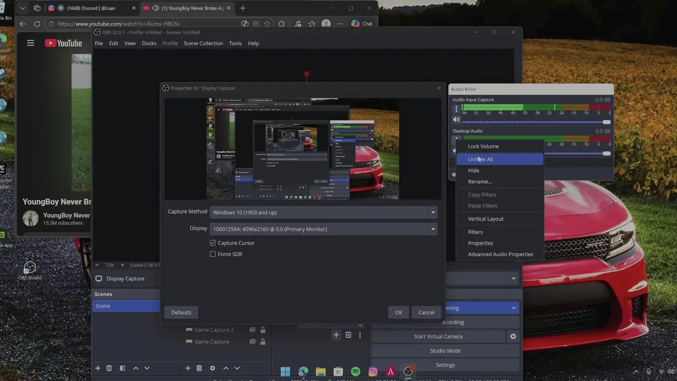This screenshot has width=677, height=381.
Task: Expand Start Streaming button dropdown arrow
Action: [x=514, y=308]
